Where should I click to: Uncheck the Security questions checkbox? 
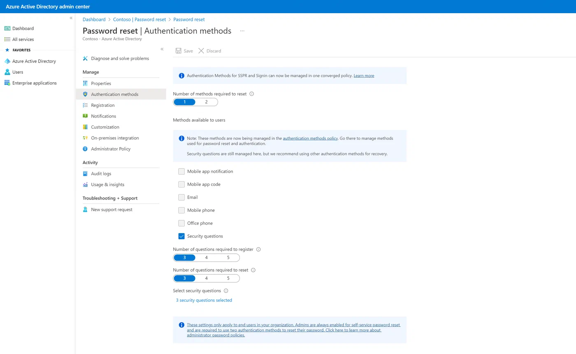(181, 236)
